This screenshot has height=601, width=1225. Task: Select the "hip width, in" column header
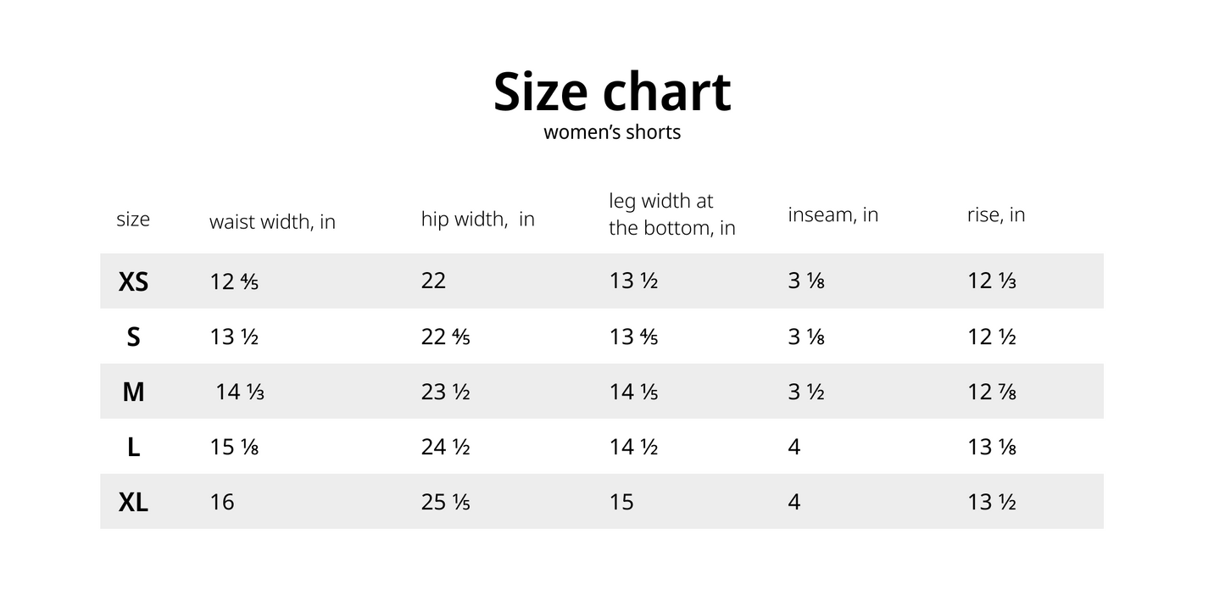click(x=477, y=219)
